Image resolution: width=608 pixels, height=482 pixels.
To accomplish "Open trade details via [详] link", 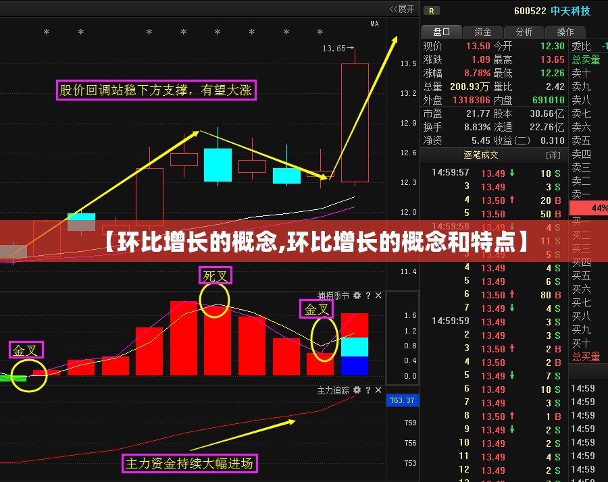I will tap(553, 155).
